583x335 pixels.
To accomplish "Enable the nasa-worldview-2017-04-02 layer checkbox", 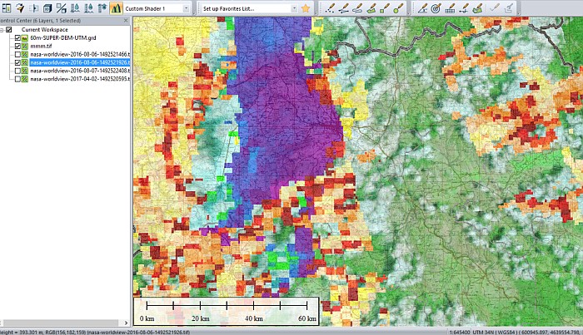I will coord(18,78).
